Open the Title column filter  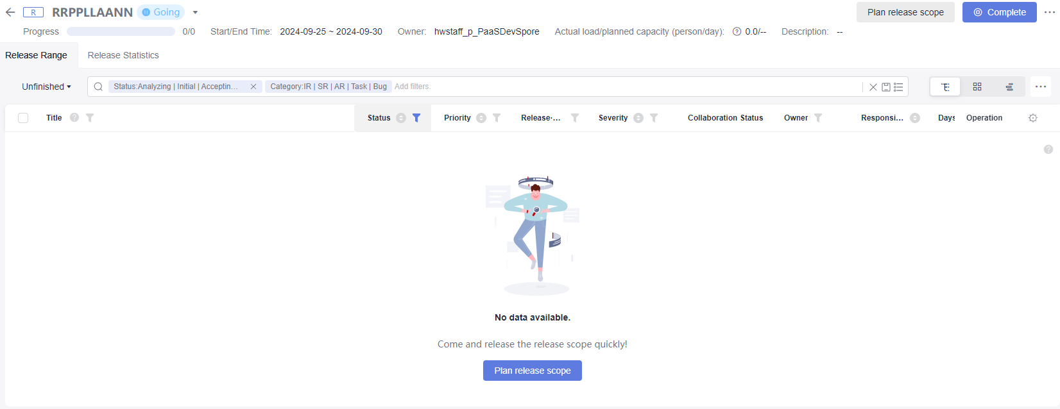pyautogui.click(x=90, y=118)
